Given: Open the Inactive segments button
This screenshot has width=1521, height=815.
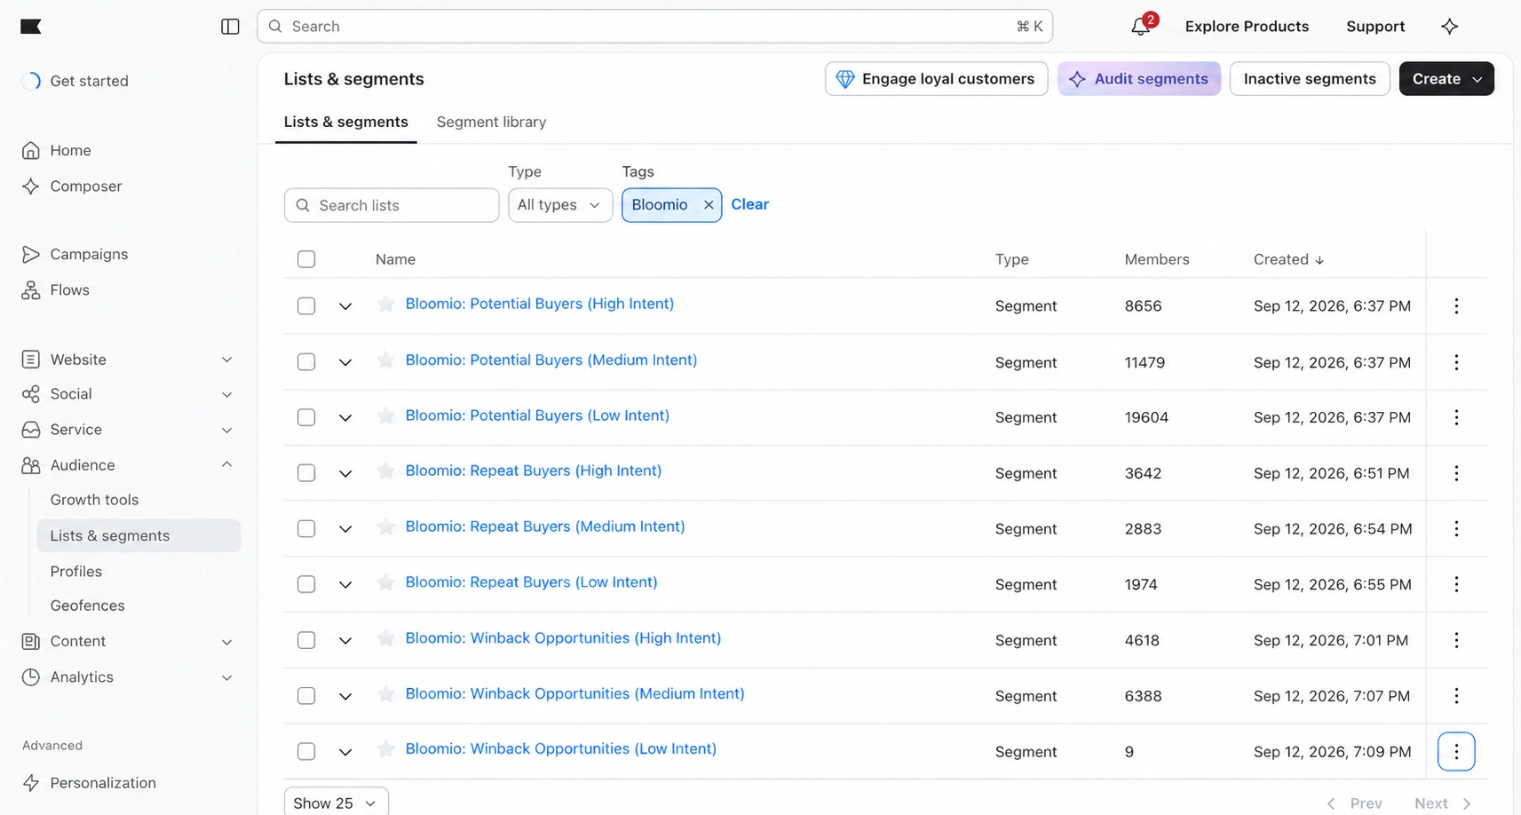Looking at the screenshot, I should (1310, 79).
